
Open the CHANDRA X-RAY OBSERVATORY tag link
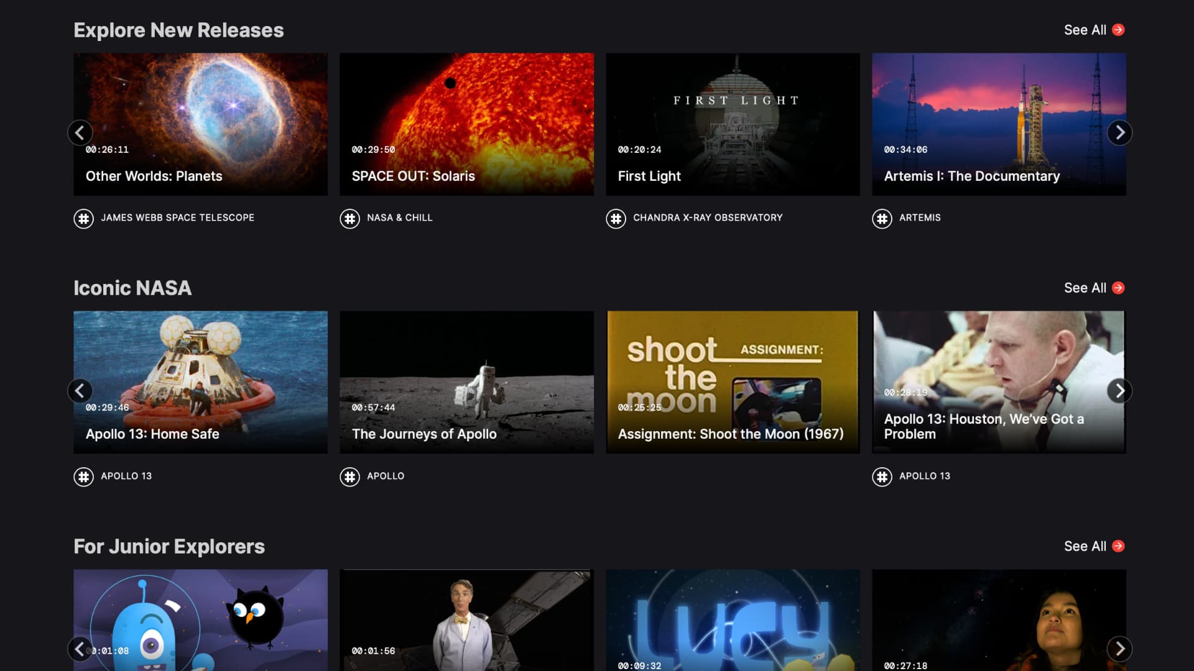708,217
